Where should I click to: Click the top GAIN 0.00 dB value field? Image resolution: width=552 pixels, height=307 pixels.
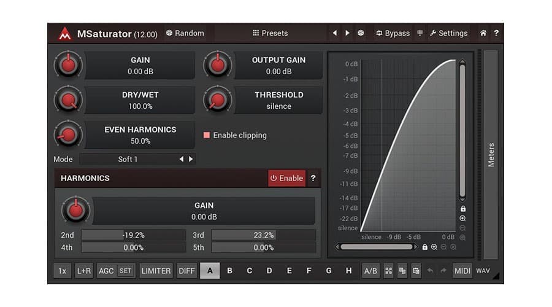pyautogui.click(x=140, y=66)
